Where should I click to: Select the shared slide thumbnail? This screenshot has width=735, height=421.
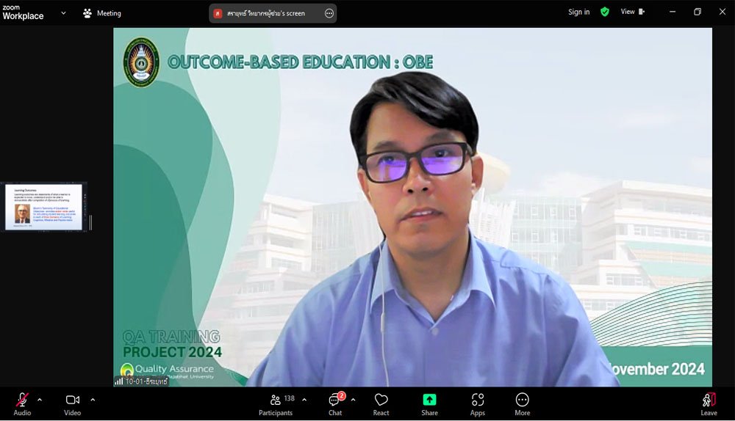click(43, 207)
